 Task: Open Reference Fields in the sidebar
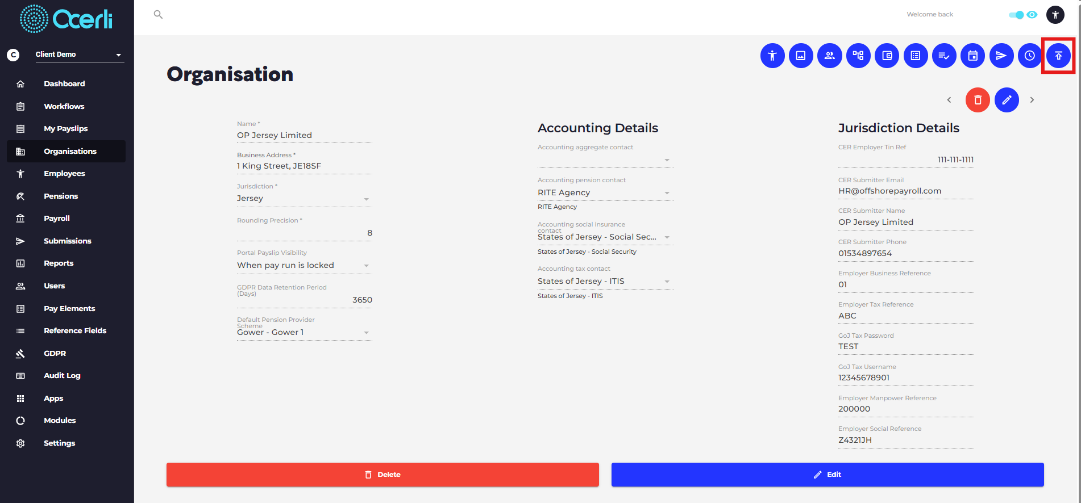point(66,331)
